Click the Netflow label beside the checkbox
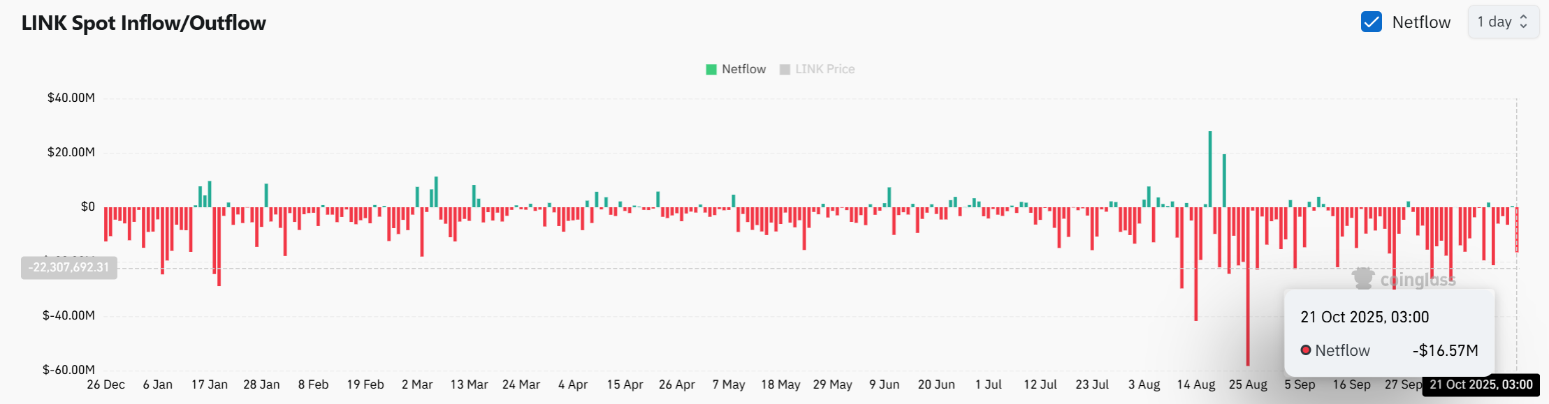Viewport: 1549px width, 404px height. coord(1421,22)
